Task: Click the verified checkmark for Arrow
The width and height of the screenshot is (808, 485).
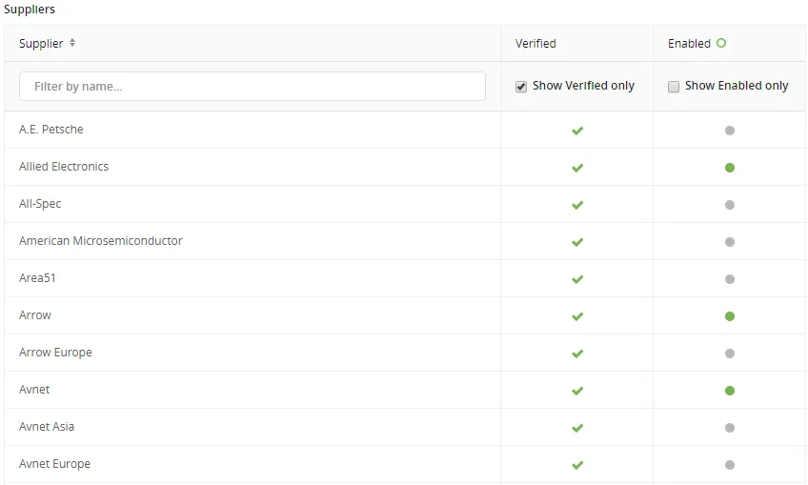Action: [x=577, y=316]
